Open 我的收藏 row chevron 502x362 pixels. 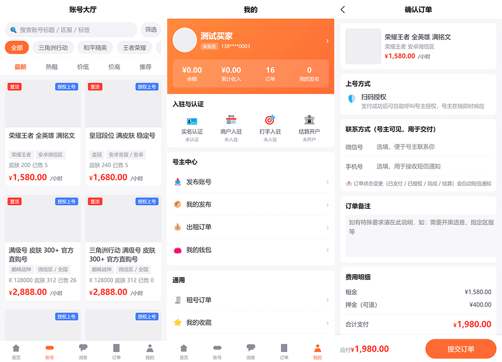327,323
